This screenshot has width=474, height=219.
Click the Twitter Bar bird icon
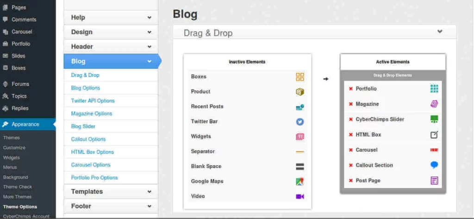(x=300, y=122)
